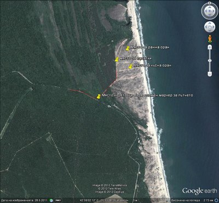Click the N north-reset ring marker on compass
The height and width of the screenshot is (203, 219).
pyautogui.click(x=210, y=3)
